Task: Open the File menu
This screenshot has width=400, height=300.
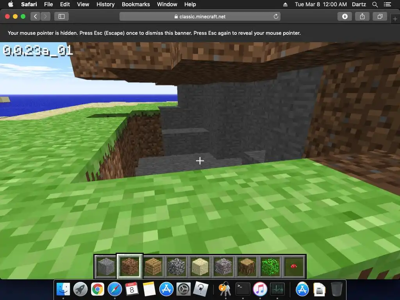Action: (x=48, y=4)
